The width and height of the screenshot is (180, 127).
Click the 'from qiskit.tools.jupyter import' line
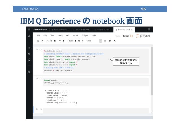[60, 62]
